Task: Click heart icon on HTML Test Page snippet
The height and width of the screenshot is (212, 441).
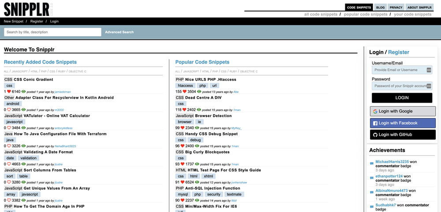Action: [182, 182]
